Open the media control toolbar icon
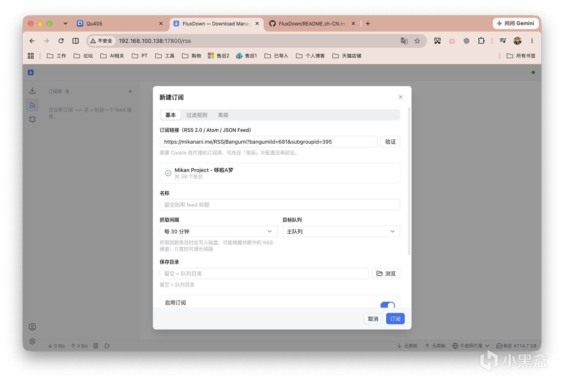This screenshot has height=381, width=564. [503, 41]
